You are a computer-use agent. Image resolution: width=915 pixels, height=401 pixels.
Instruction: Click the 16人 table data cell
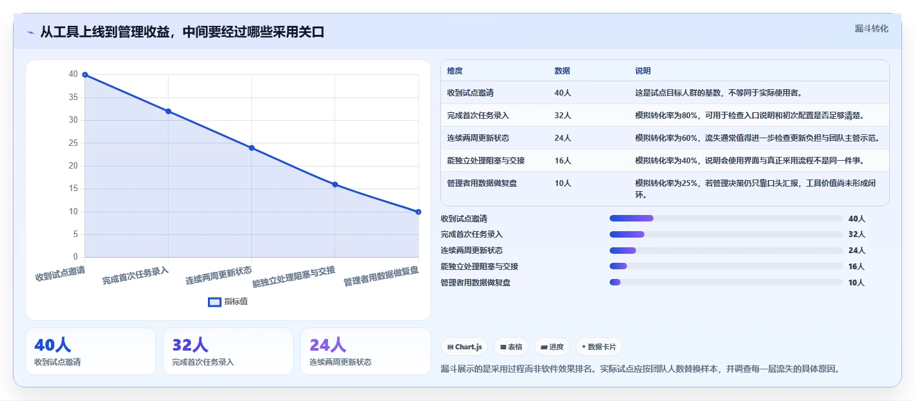coord(562,161)
